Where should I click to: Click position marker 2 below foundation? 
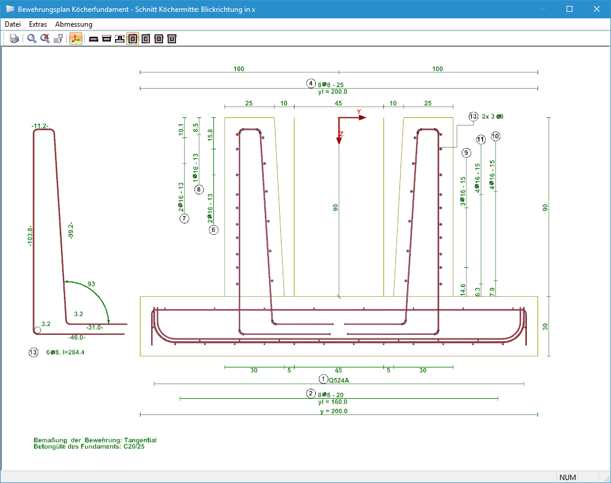pos(311,394)
